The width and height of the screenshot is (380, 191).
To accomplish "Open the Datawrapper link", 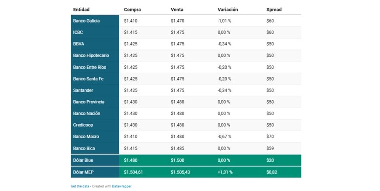I will click(x=121, y=186).
